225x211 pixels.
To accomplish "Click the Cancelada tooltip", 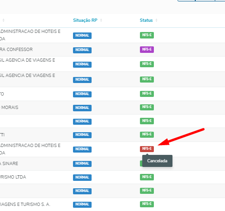I will [157, 161].
